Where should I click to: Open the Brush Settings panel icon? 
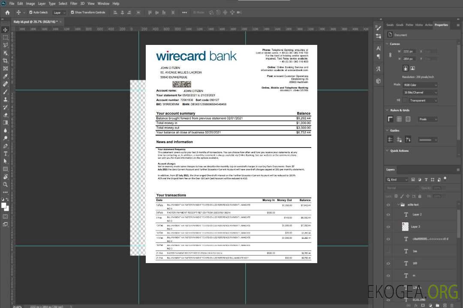tap(378, 28)
